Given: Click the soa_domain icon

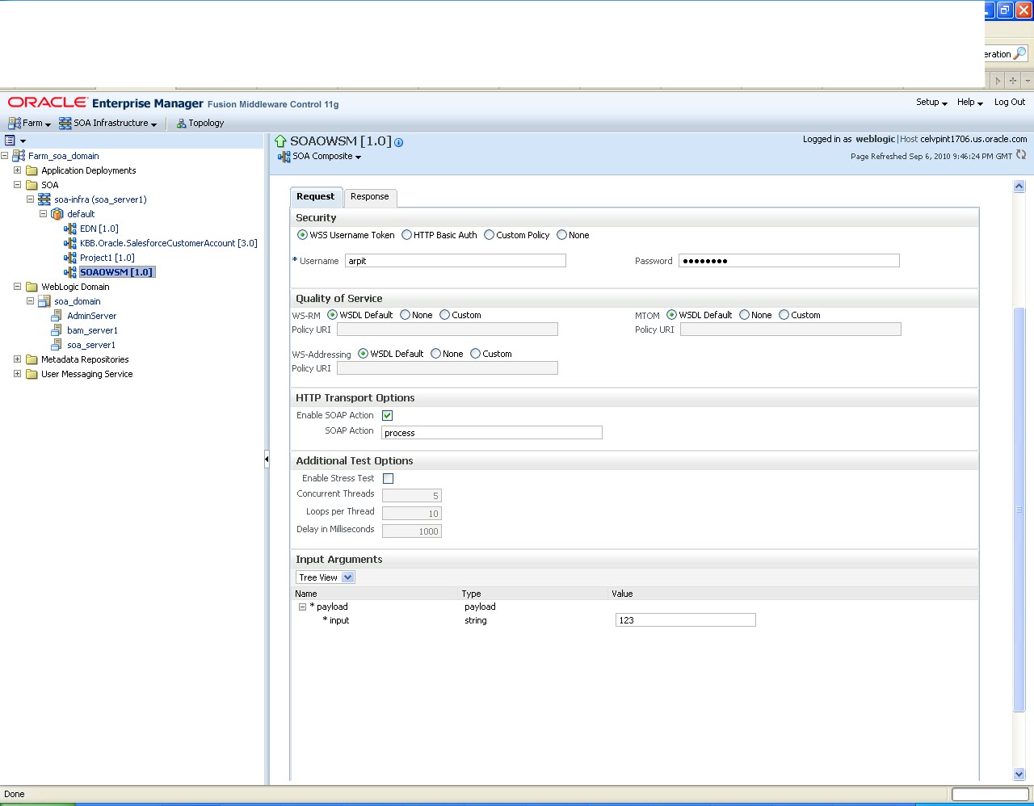Looking at the screenshot, I should 44,301.
